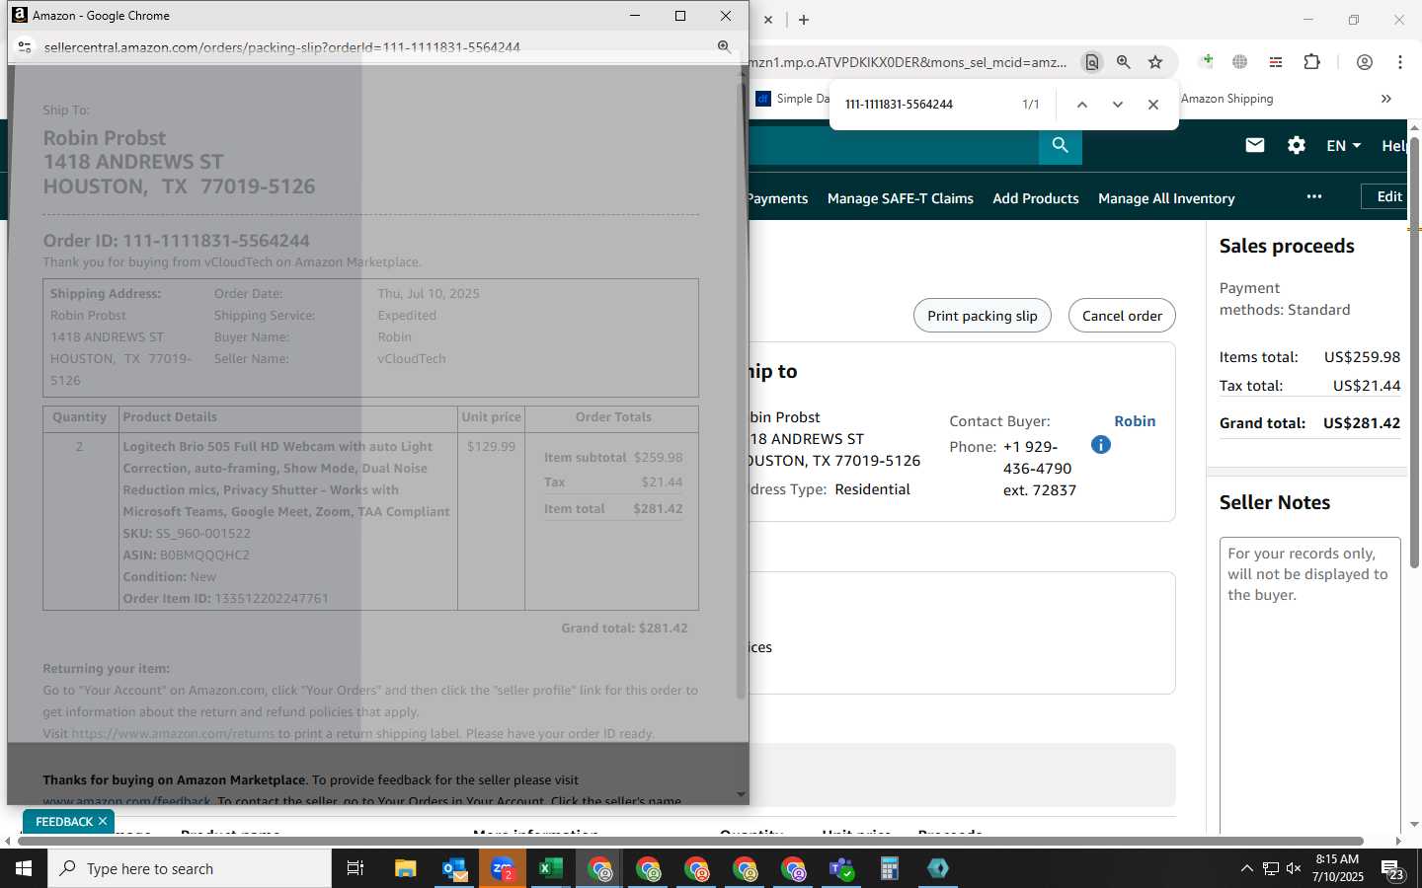Open the Add Products menu item
The width and height of the screenshot is (1422, 888).
1036,198
